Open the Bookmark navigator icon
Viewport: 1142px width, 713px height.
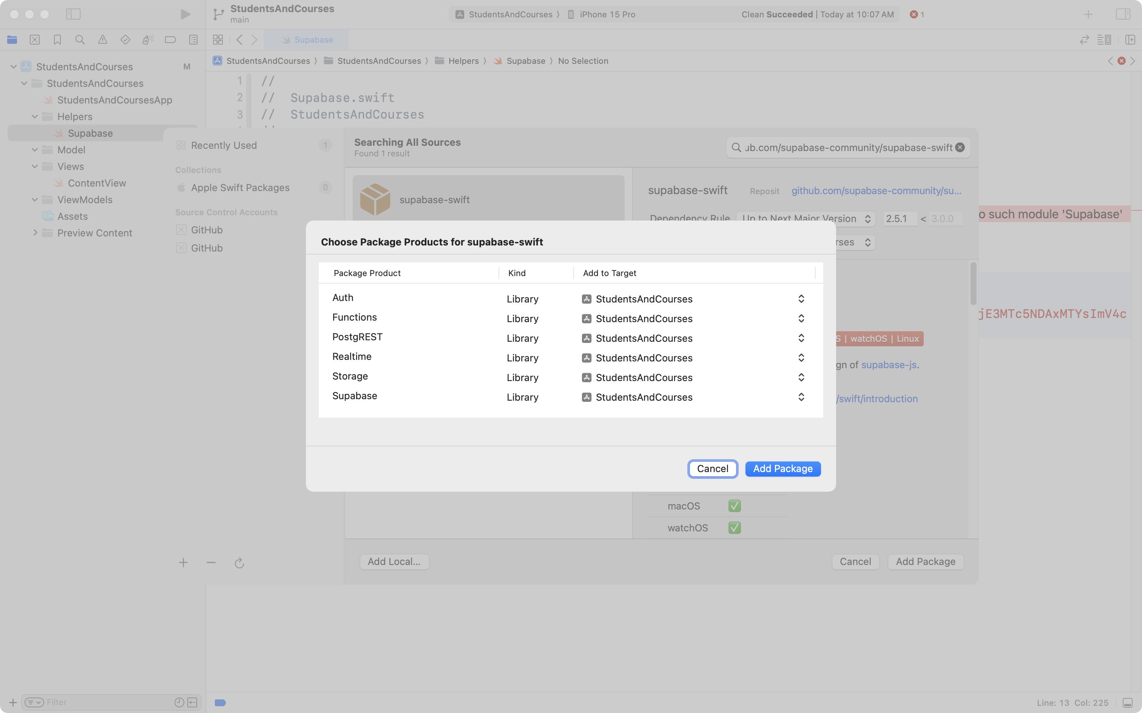point(57,40)
